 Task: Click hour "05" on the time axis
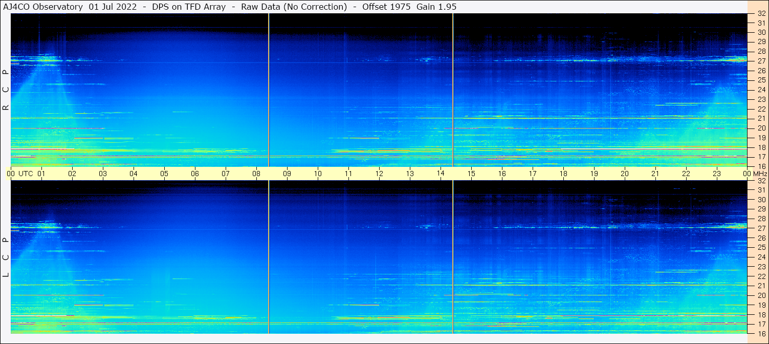(164, 174)
